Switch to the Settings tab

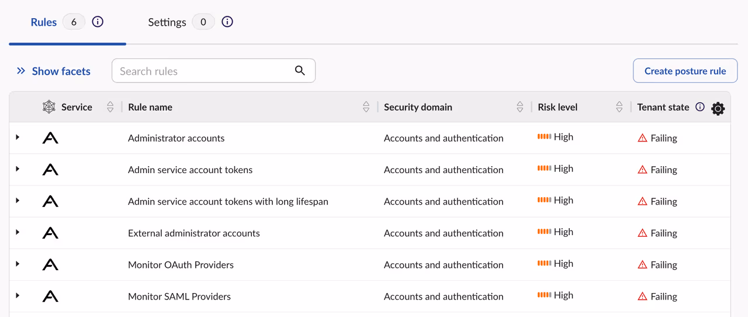click(167, 22)
